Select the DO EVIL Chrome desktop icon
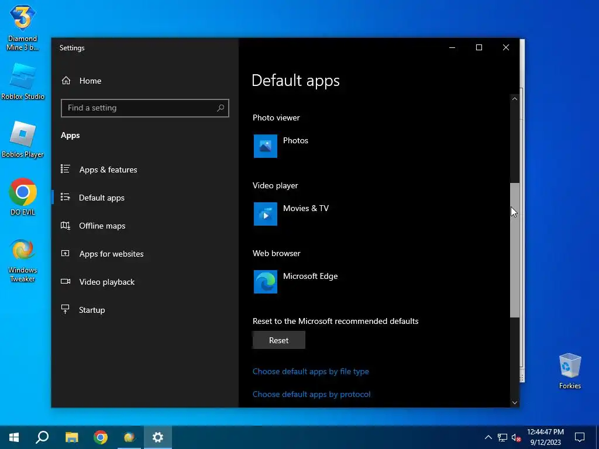Image resolution: width=599 pixels, height=449 pixels. pos(23,197)
